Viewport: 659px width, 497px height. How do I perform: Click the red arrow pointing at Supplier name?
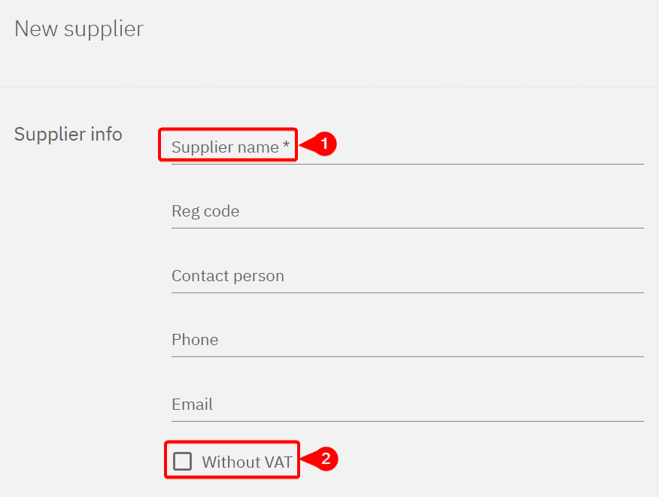coord(305,144)
